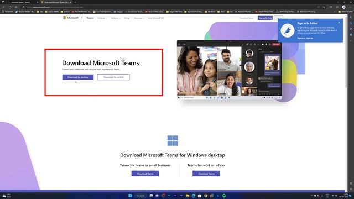Screen dimensions: 354x199
Task: Open the Pricing menu item
Action: [127, 18]
